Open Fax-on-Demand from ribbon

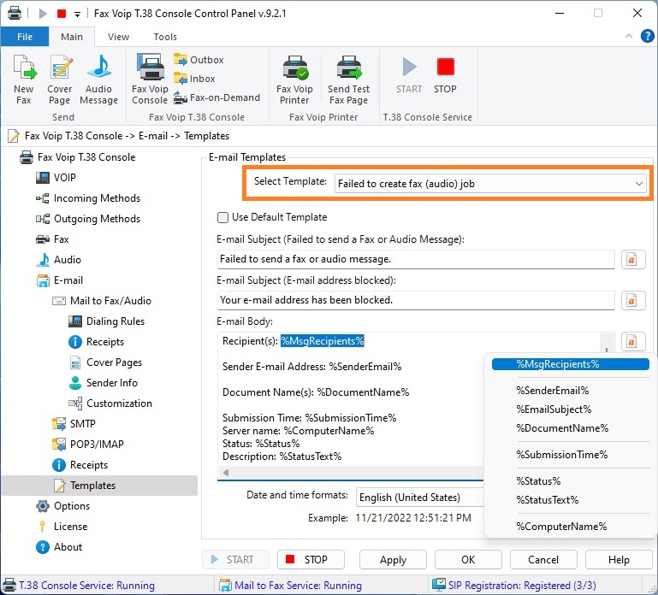click(x=216, y=97)
